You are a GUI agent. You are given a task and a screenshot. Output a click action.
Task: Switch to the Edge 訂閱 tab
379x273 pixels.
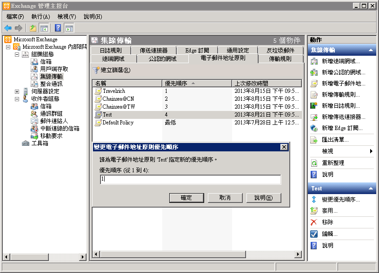click(197, 51)
